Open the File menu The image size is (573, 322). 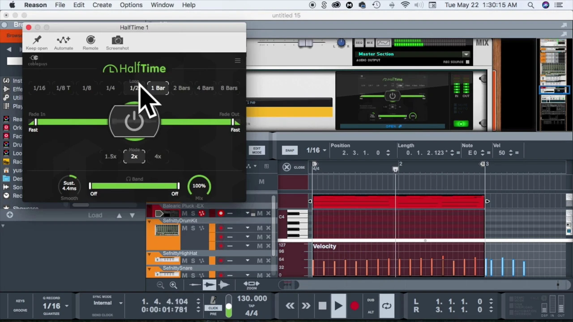click(x=60, y=5)
